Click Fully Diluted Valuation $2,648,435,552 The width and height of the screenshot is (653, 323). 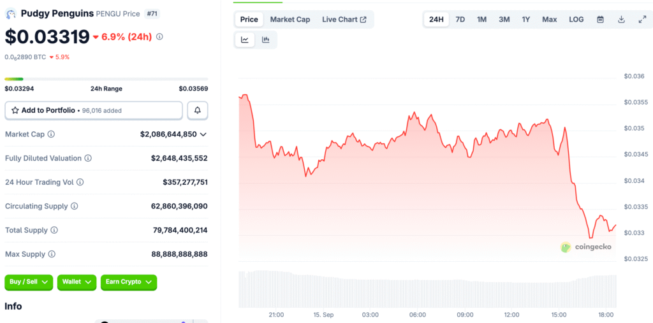coord(179,158)
